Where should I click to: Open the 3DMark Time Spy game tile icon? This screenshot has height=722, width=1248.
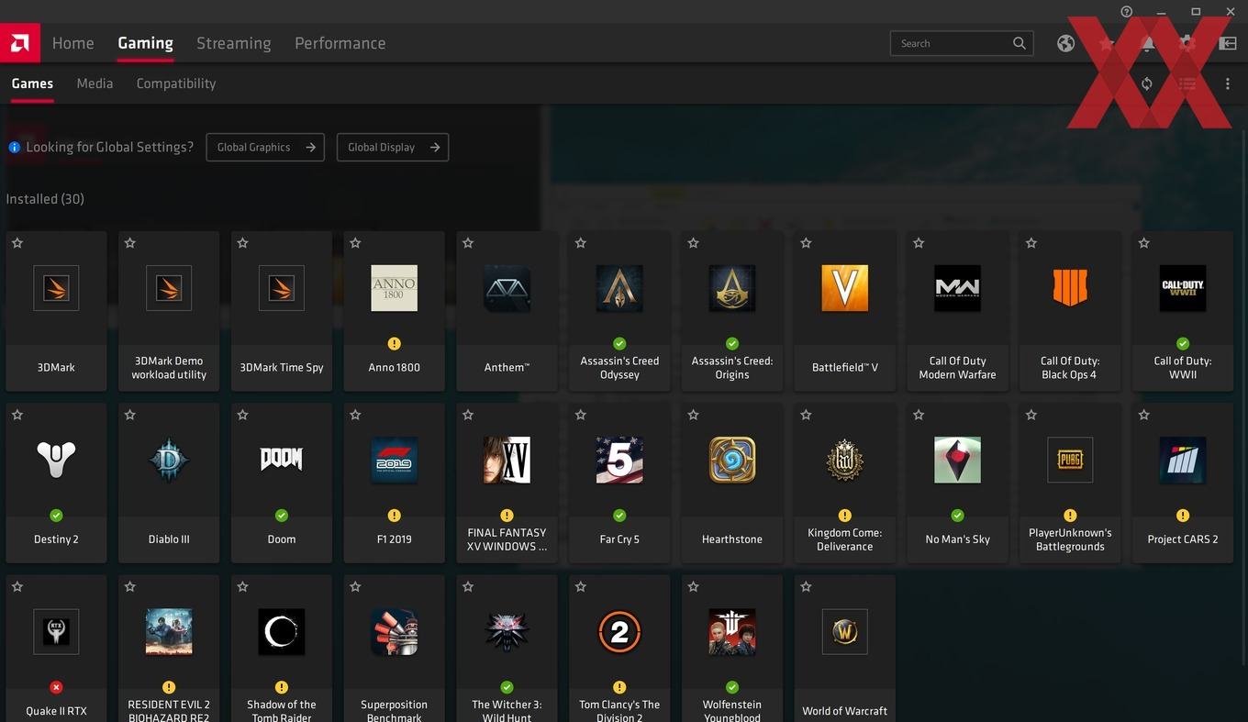281,288
